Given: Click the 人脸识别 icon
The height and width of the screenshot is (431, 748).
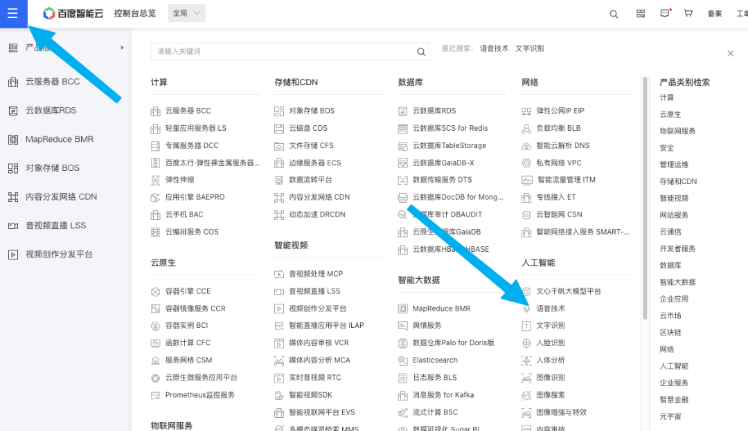Looking at the screenshot, I should click(x=526, y=343).
